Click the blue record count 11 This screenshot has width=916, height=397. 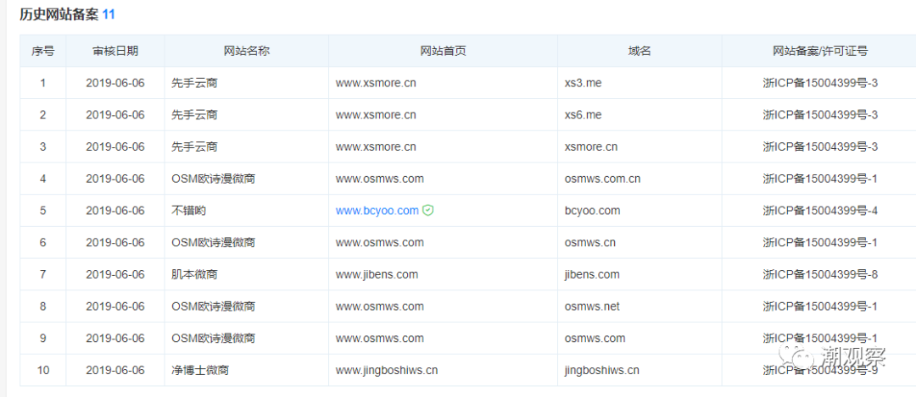[109, 14]
